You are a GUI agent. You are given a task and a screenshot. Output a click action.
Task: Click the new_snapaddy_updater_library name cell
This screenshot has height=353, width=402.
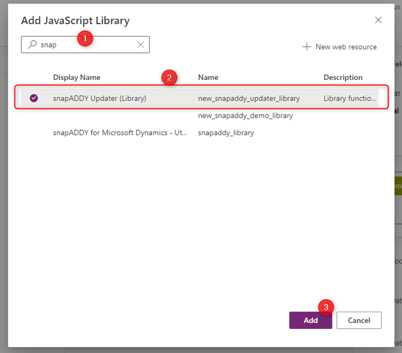248,98
